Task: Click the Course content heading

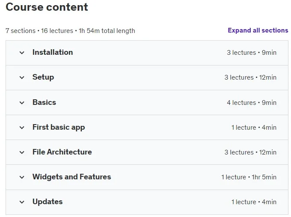Action: 47,7
